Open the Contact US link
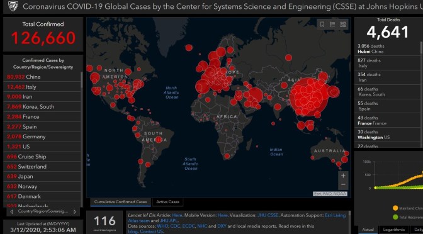The height and width of the screenshot is (234, 423). click(x=151, y=231)
